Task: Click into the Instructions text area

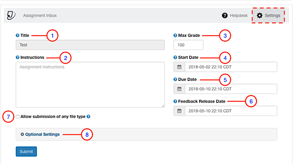Action: [x=90, y=85]
